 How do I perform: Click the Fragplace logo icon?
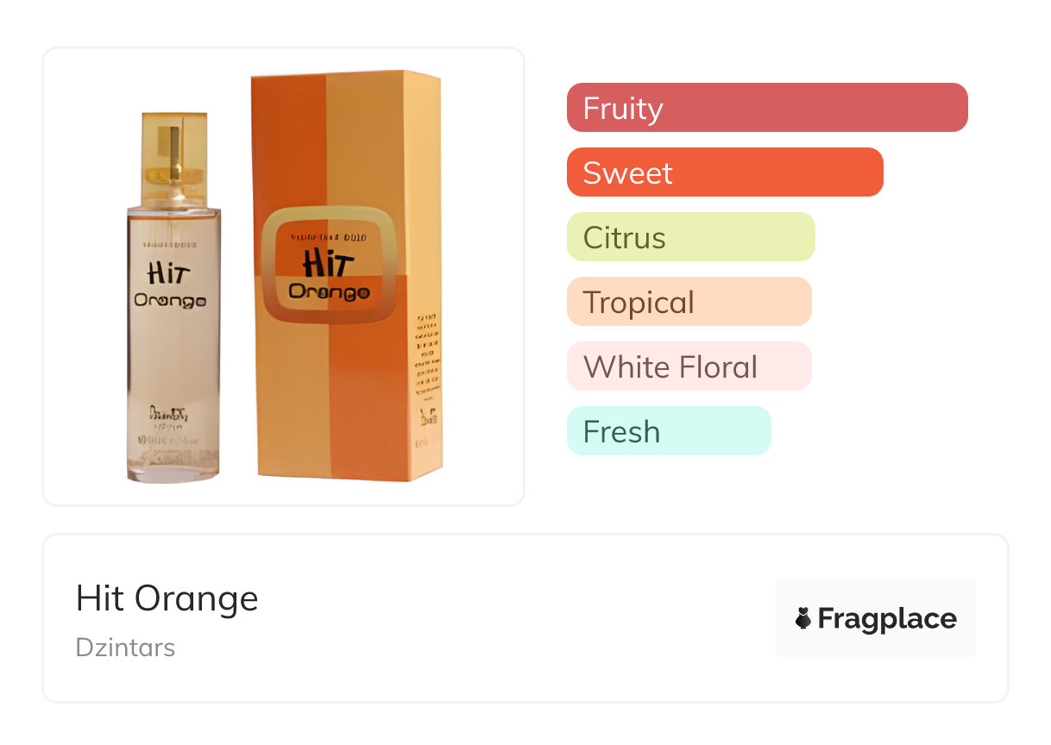tap(803, 618)
